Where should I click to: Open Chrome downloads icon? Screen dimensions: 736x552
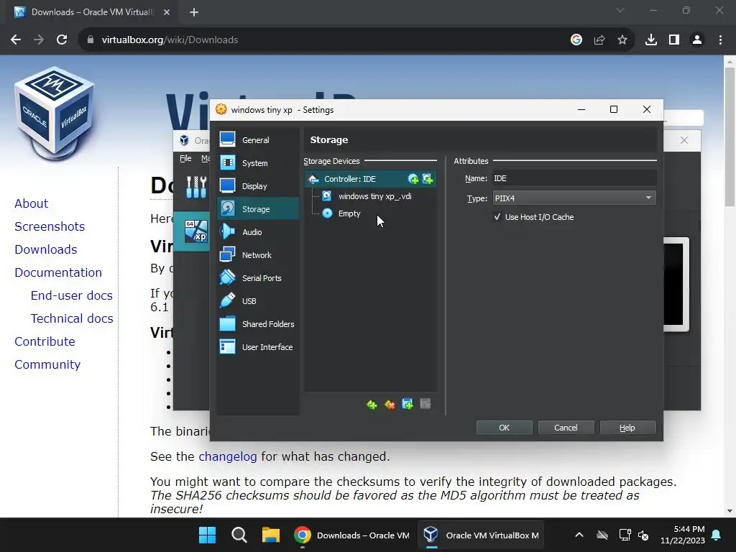pos(651,40)
